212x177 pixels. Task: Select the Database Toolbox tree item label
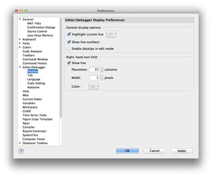35,143
